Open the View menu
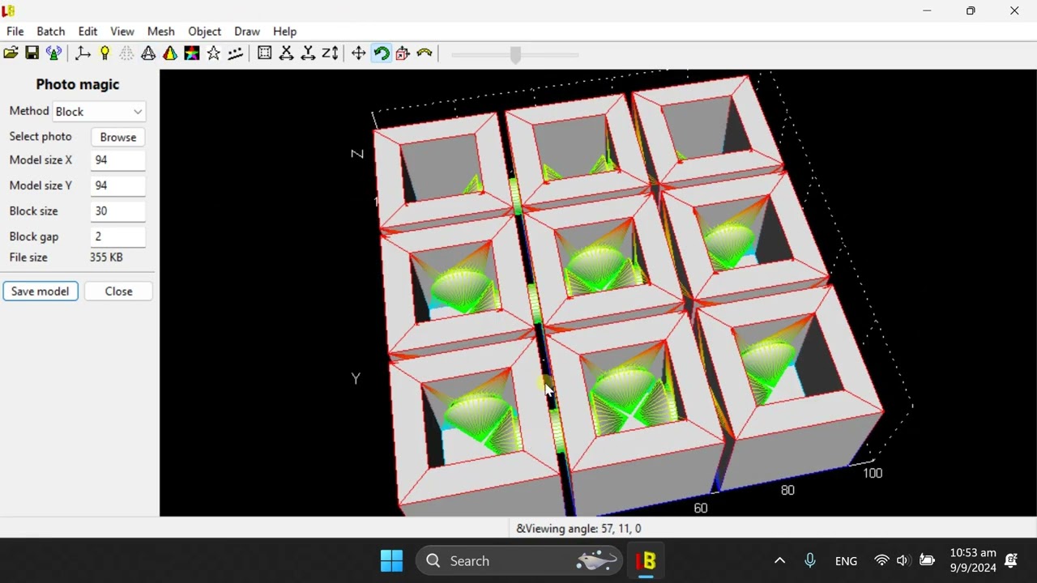Viewport: 1037px width, 583px height. click(122, 32)
